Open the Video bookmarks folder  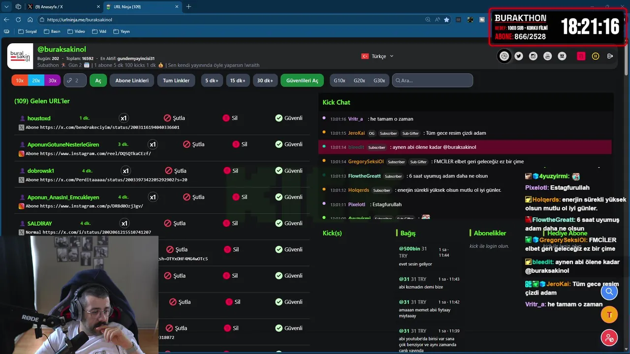[x=76, y=31]
